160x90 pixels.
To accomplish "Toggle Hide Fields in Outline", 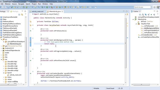I will point(146,14).
